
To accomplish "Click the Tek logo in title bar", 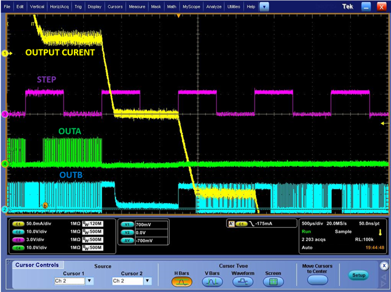I will 348,7.
